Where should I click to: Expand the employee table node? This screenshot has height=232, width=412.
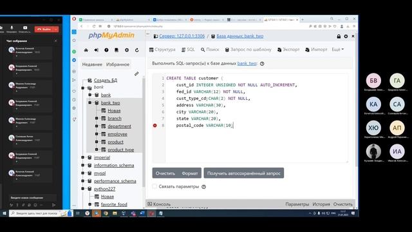pos(97,134)
